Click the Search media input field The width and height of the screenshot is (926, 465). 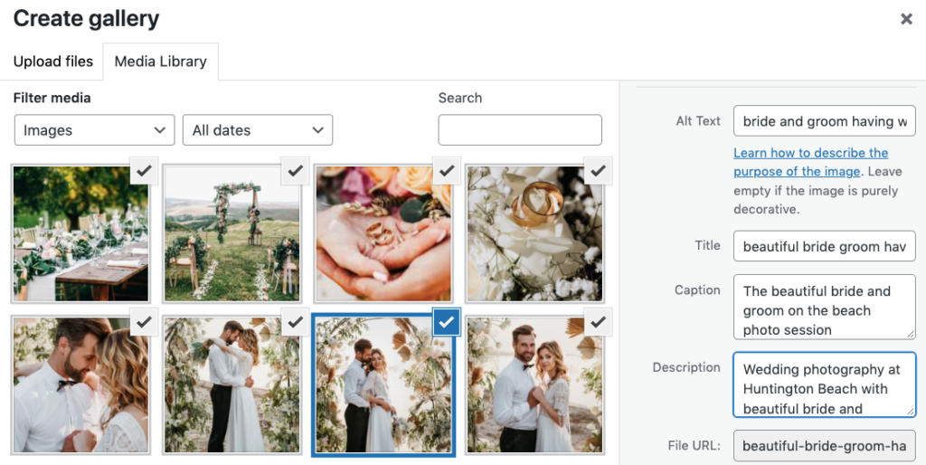520,130
